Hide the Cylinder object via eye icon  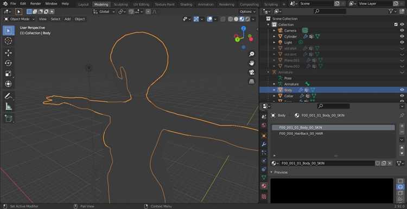(x=402, y=36)
